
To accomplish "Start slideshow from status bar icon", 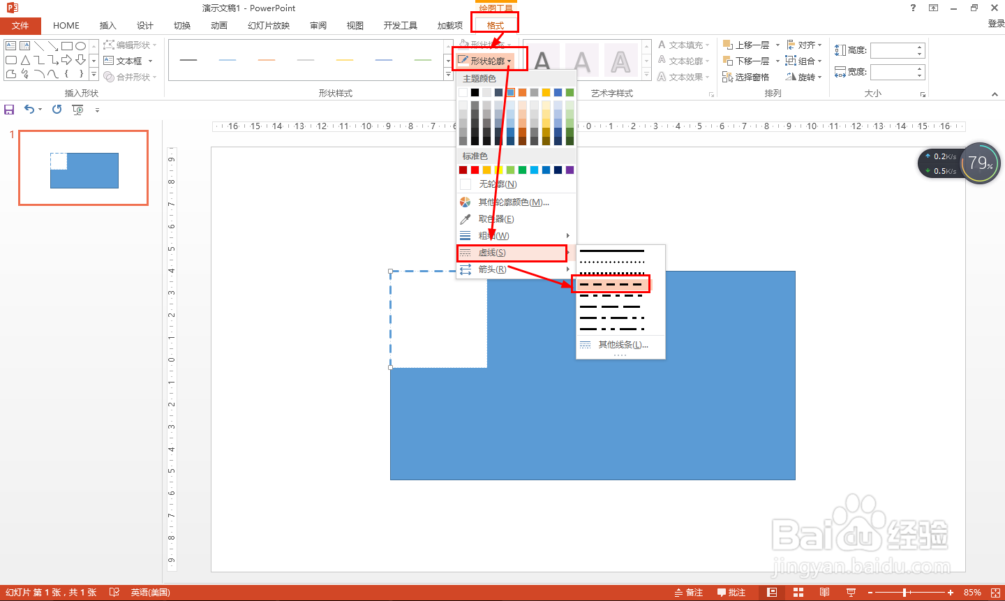I will [851, 593].
